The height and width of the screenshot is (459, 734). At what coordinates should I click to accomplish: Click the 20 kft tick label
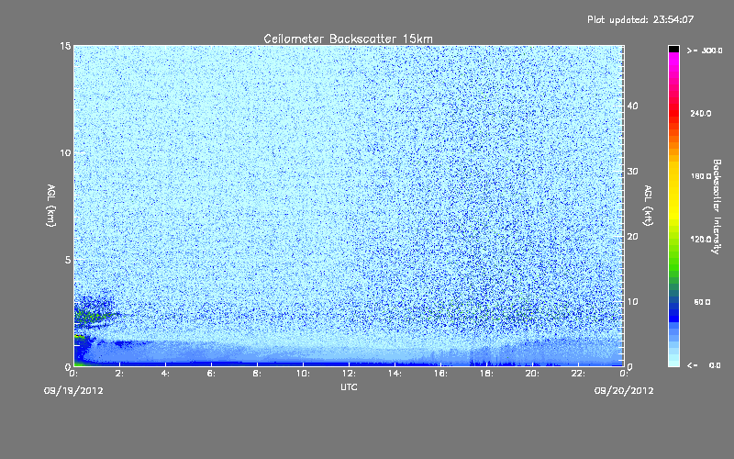click(x=632, y=237)
